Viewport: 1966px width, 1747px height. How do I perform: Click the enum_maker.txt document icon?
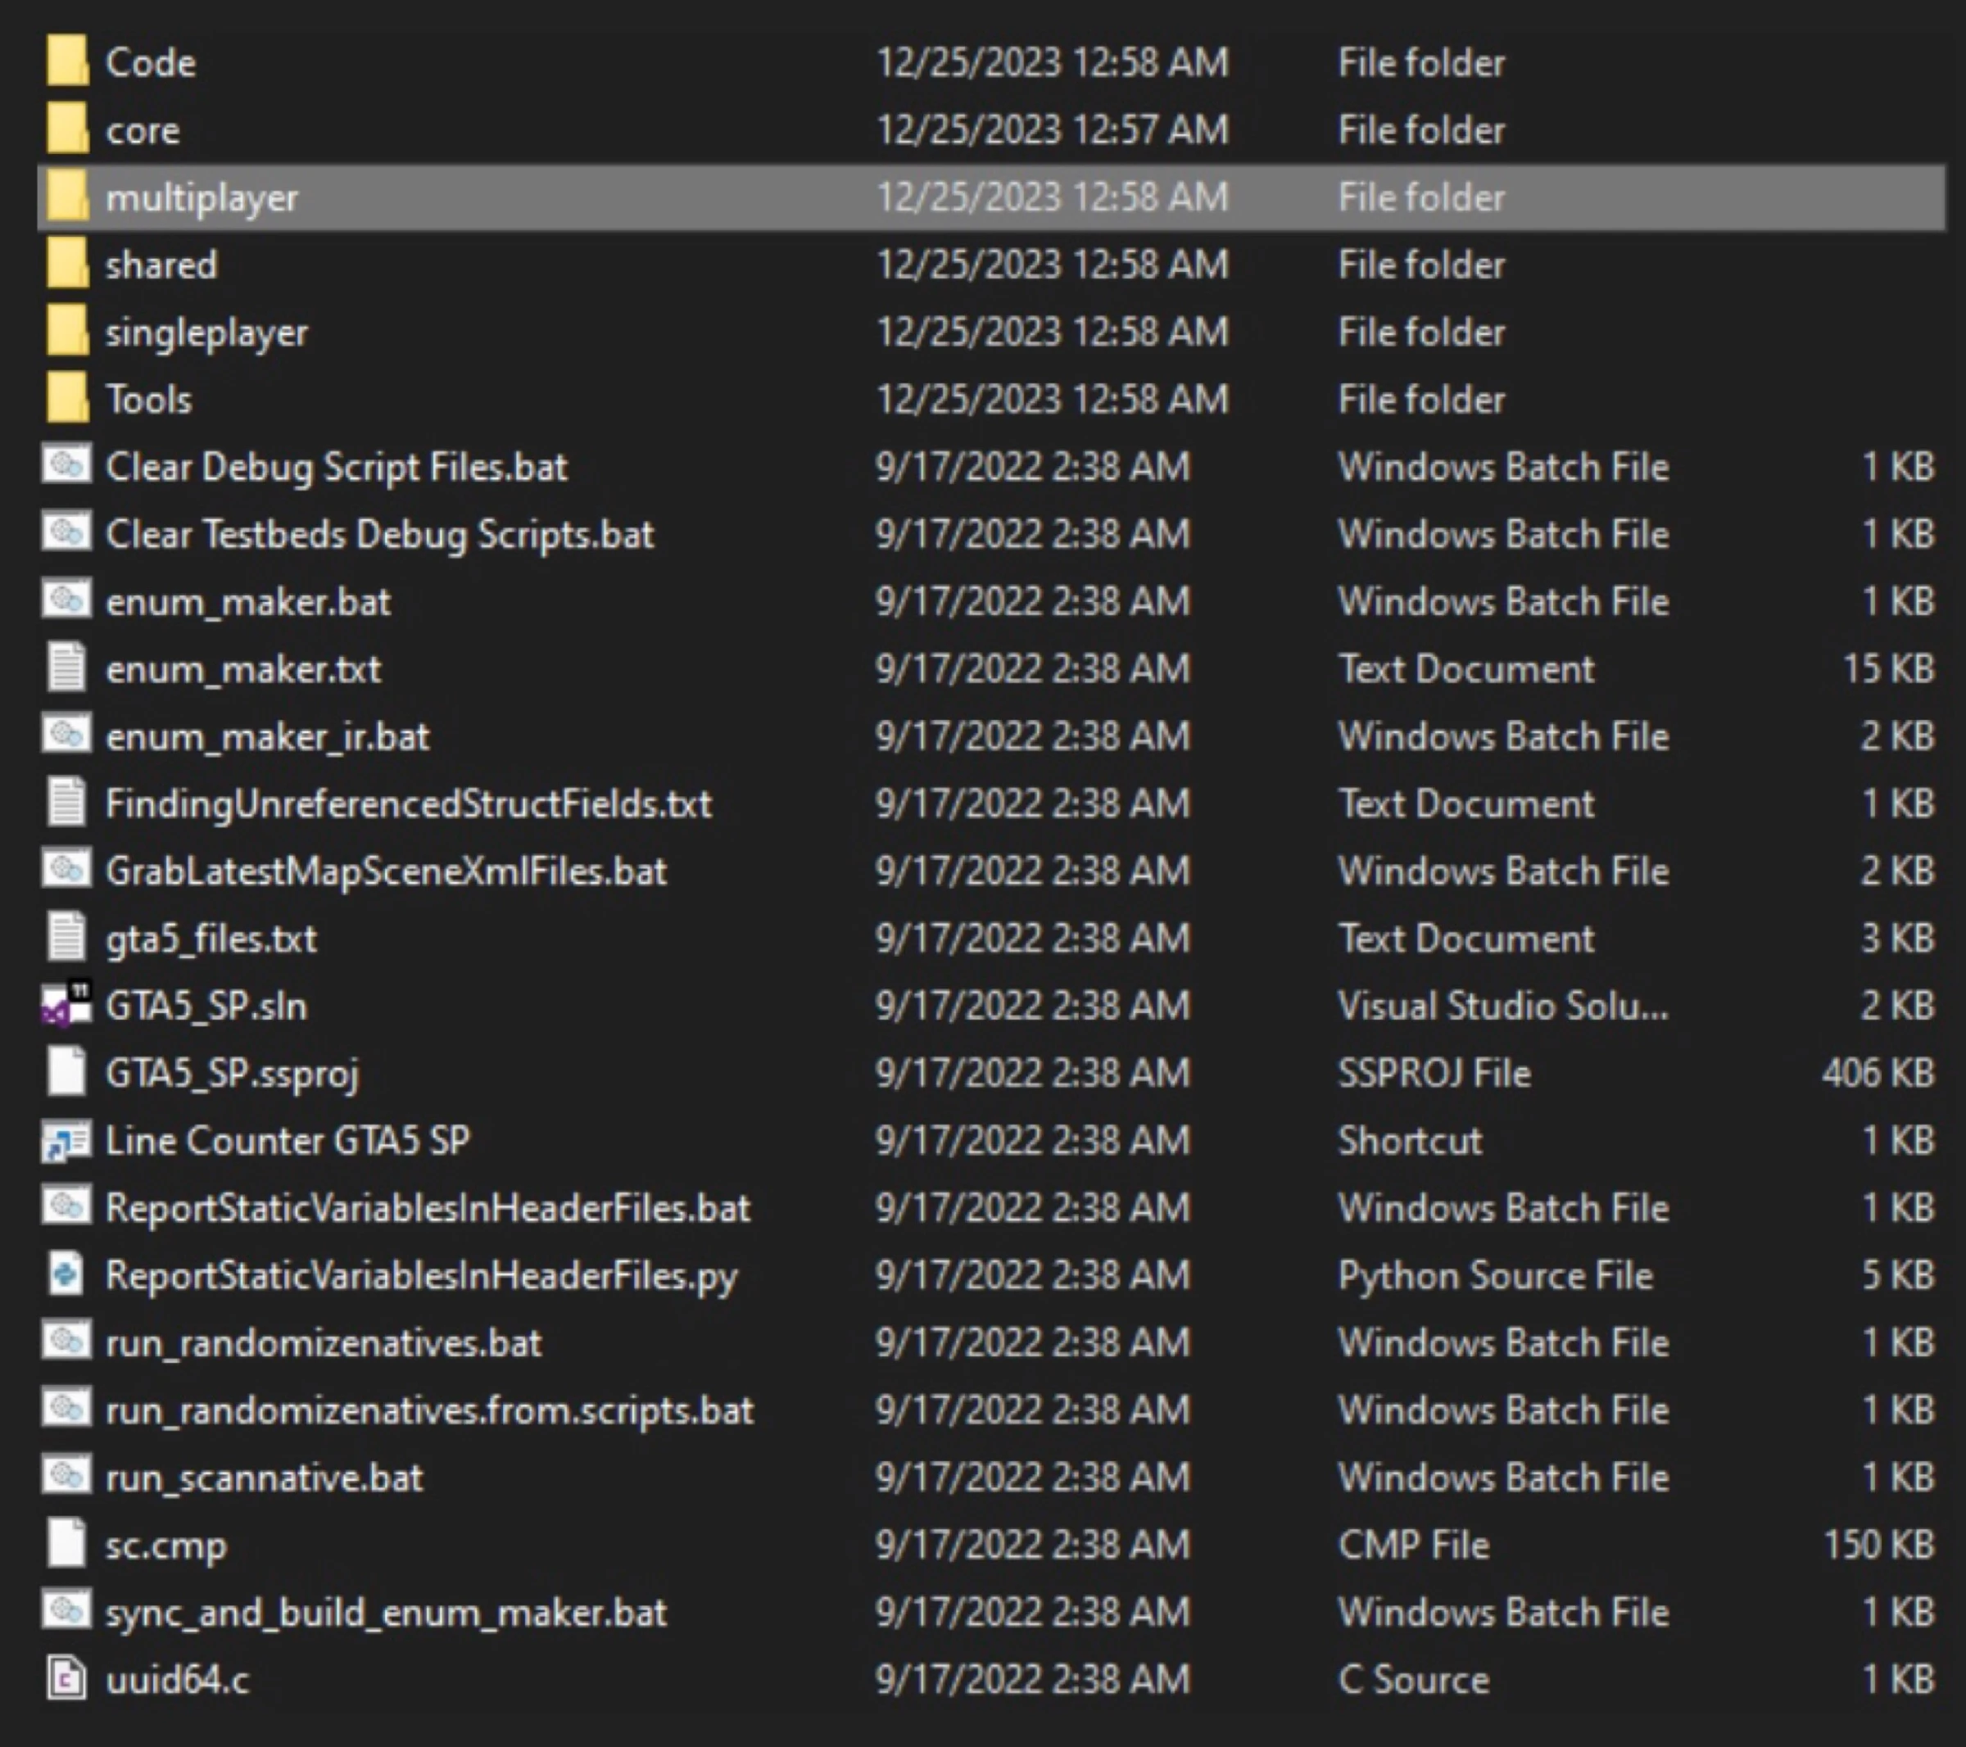pyautogui.click(x=66, y=668)
